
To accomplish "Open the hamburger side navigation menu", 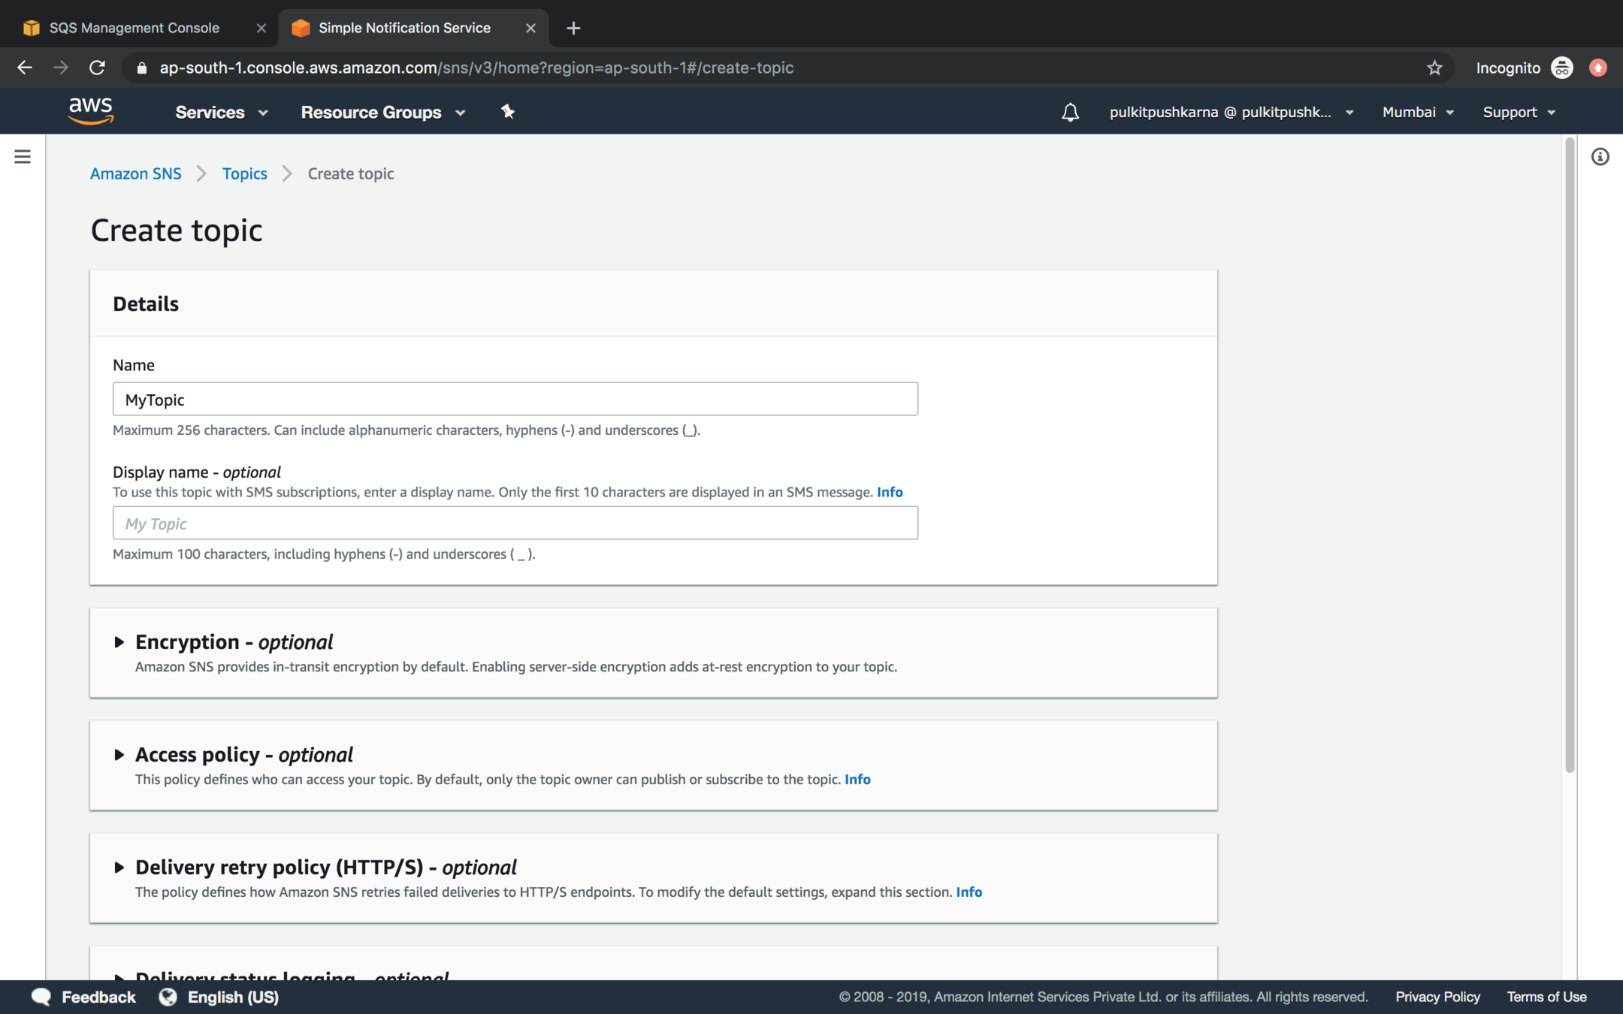I will [23, 156].
